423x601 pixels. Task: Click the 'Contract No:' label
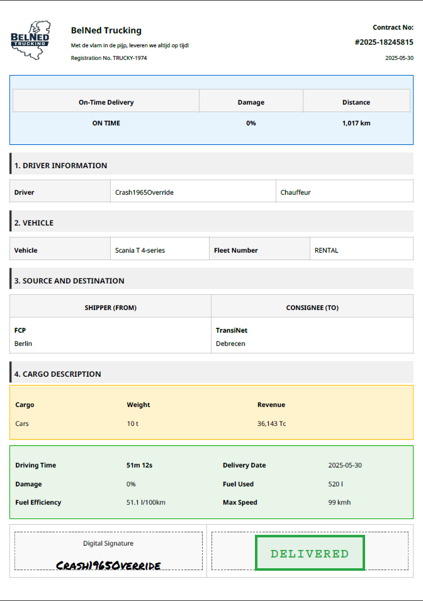coord(393,27)
